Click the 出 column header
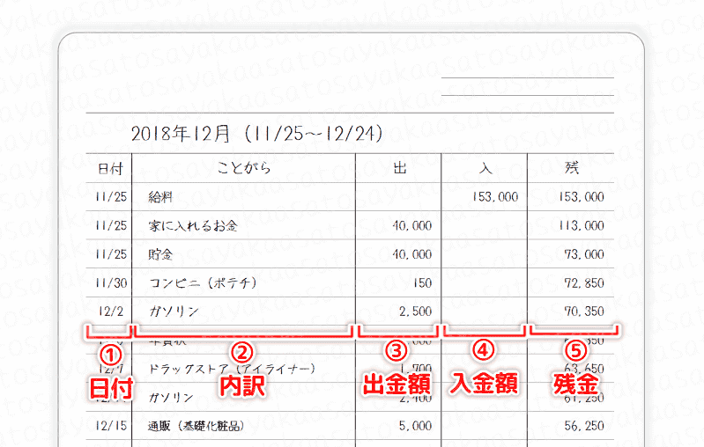Viewport: 704px width, 447px height. tap(400, 168)
